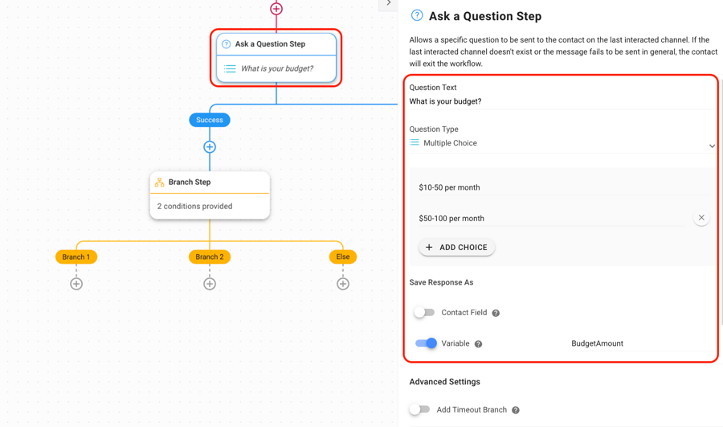Add a step under the Else branch

click(x=343, y=284)
